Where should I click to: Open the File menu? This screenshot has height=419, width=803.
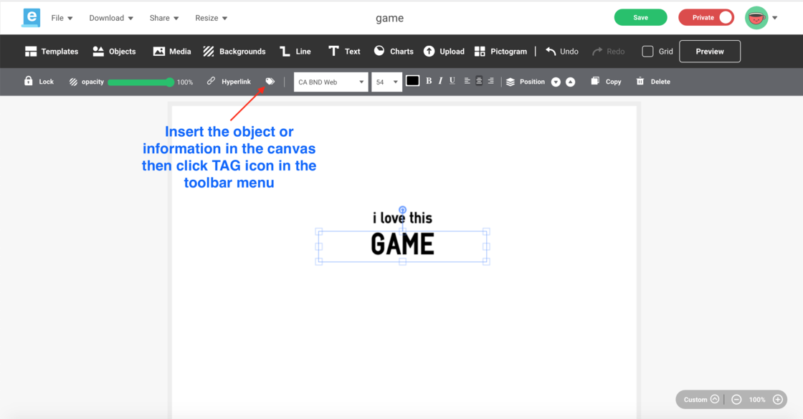[62, 18]
